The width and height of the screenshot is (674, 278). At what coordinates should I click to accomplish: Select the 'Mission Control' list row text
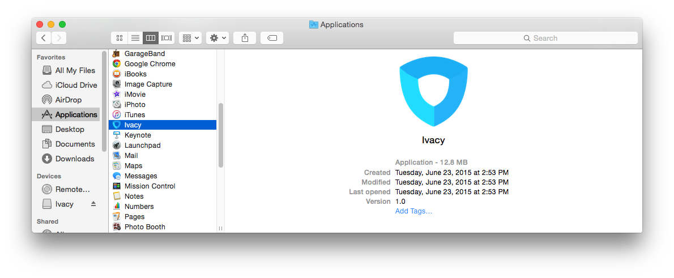pos(150,186)
